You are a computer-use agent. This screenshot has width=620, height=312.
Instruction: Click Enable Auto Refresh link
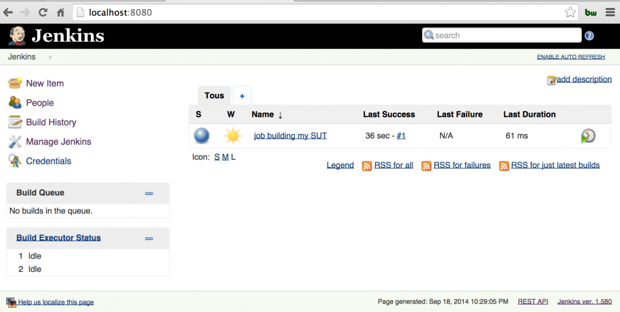click(570, 57)
